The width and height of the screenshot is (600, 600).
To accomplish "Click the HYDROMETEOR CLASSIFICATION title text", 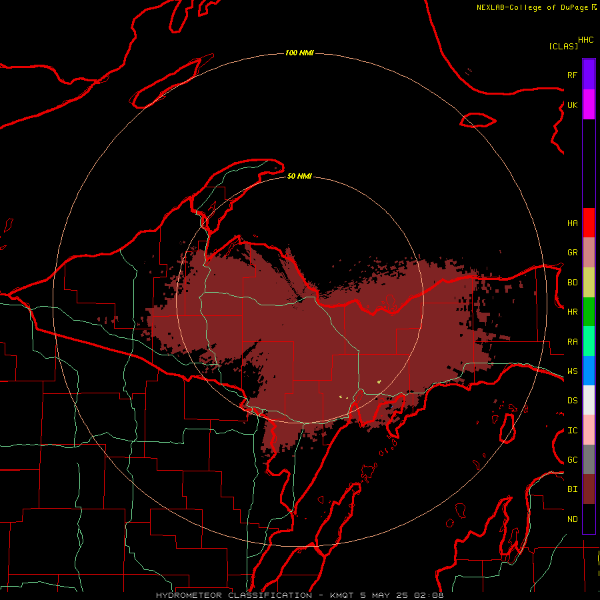I will [x=234, y=595].
